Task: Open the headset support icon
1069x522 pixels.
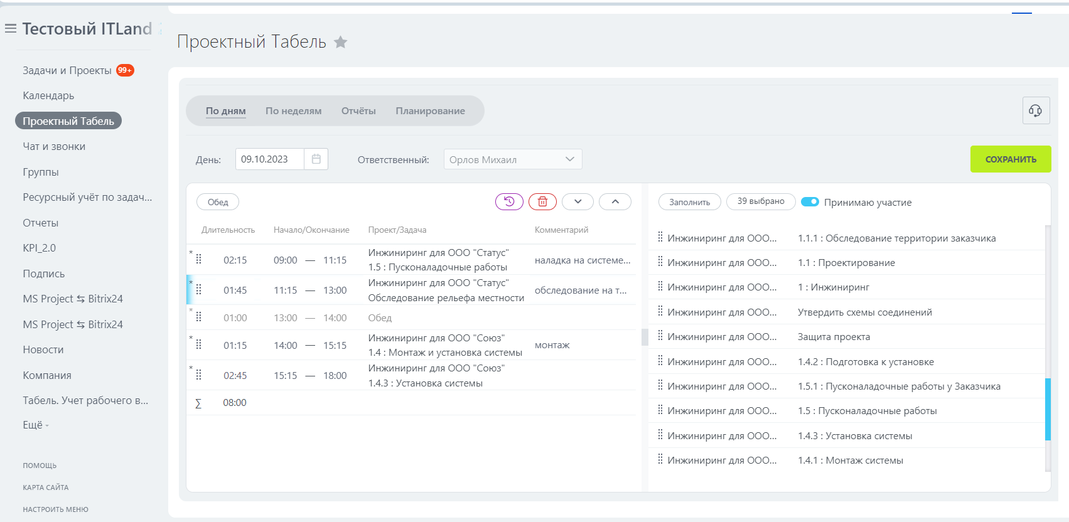Action: pos(1036,111)
